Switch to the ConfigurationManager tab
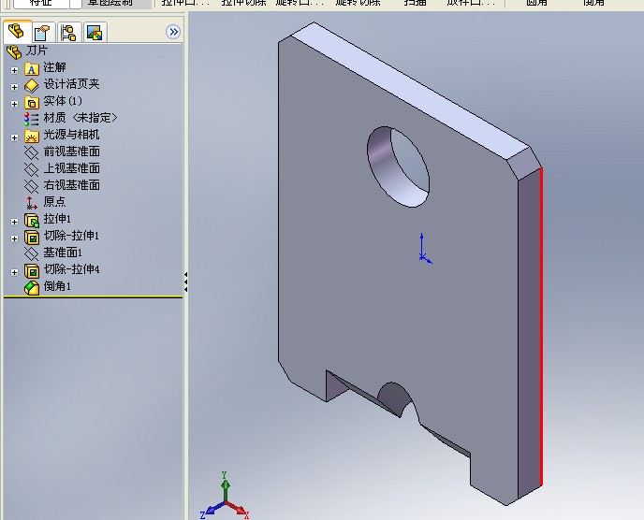The image size is (644, 520). click(68, 33)
